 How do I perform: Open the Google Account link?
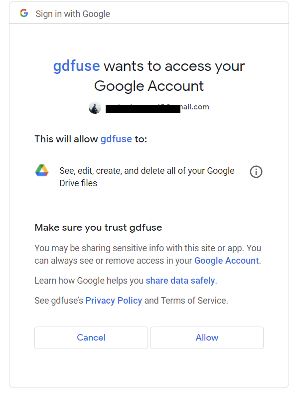[x=226, y=261]
